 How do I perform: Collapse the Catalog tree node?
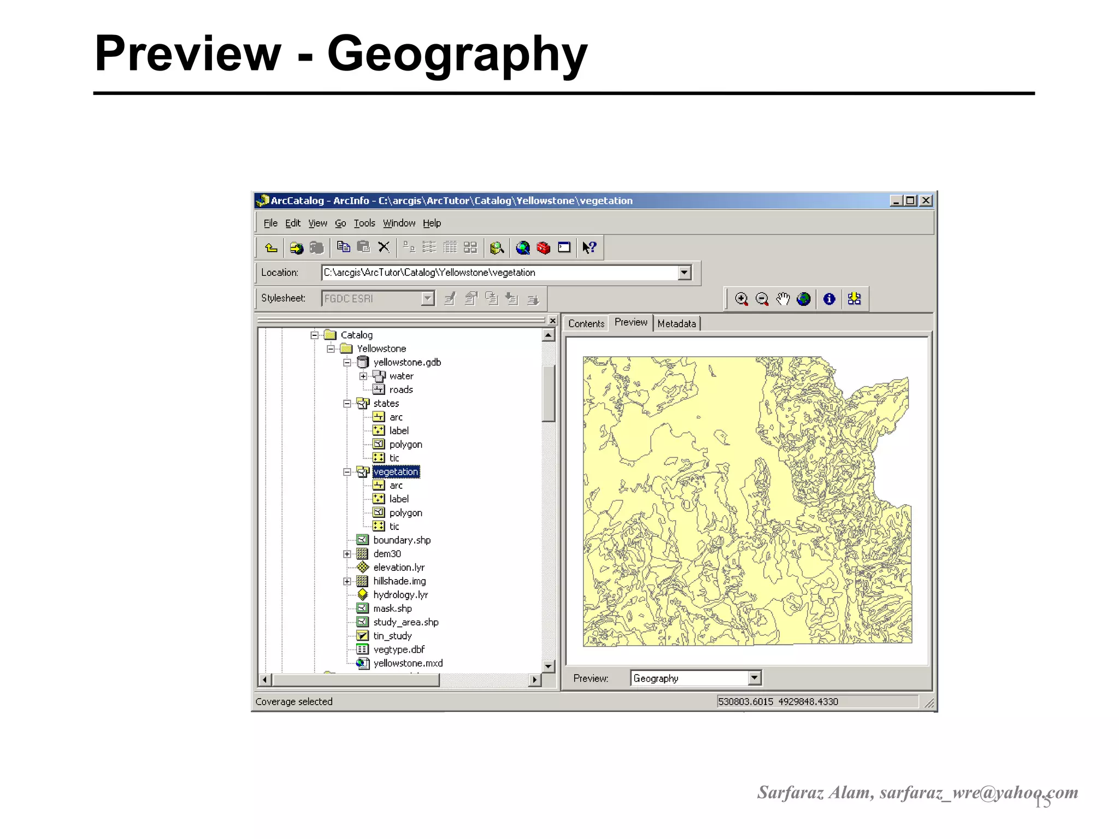pos(315,335)
